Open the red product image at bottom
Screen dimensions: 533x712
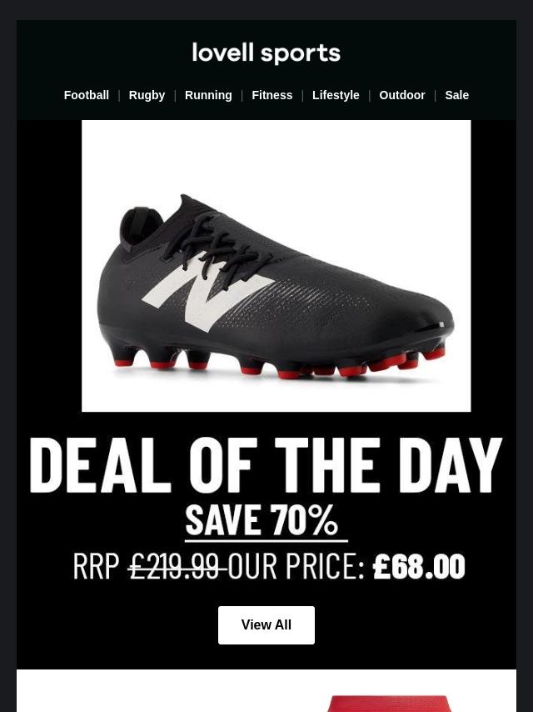(x=390, y=704)
